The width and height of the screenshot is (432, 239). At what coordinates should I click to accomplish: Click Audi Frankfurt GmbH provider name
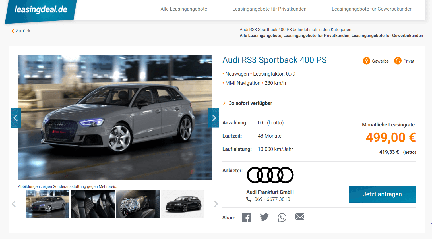[270, 192]
